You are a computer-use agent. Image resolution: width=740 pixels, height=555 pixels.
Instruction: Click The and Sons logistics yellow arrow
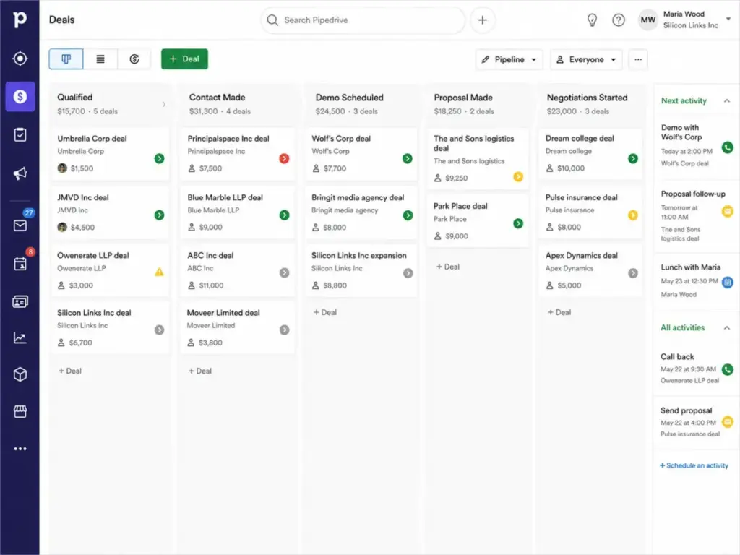518,177
